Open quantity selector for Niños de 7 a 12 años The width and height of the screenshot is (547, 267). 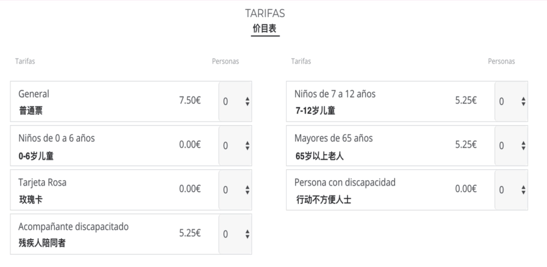pyautogui.click(x=511, y=102)
